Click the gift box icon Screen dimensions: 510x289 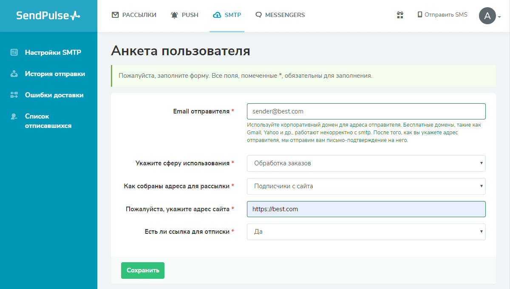400,15
